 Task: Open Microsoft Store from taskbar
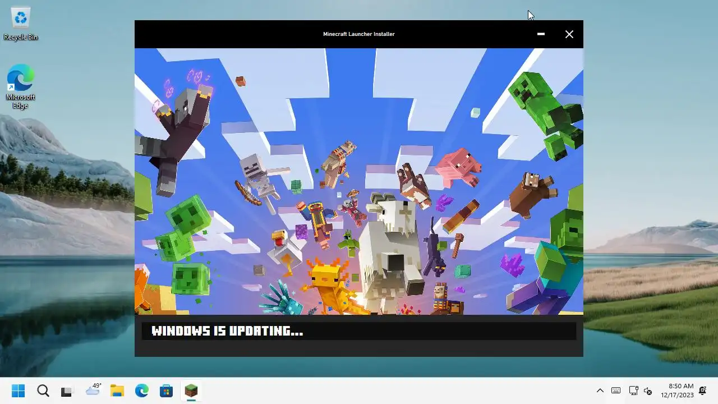(166, 391)
